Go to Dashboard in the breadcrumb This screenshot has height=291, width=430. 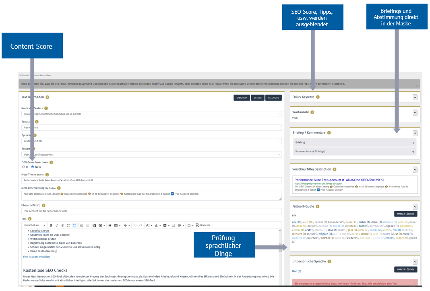click(x=24, y=75)
